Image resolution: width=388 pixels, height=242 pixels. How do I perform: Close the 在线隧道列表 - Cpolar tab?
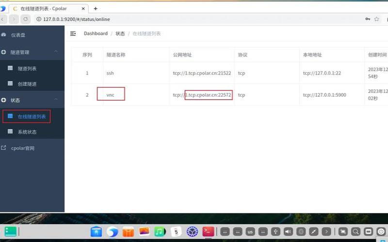83,9
